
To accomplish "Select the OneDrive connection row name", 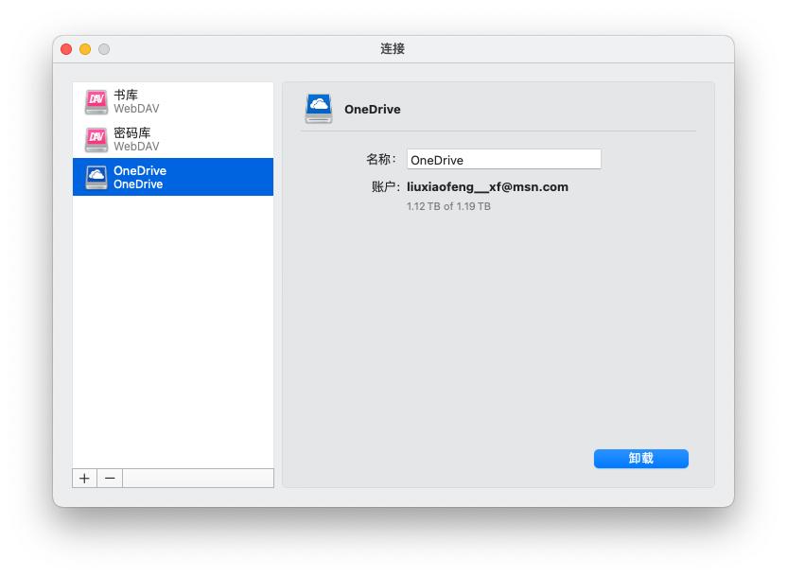I will pos(140,170).
